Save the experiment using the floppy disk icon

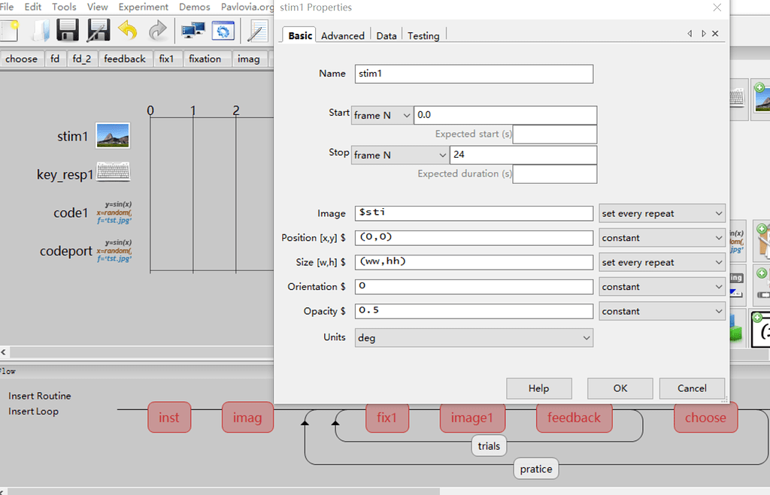tap(66, 29)
